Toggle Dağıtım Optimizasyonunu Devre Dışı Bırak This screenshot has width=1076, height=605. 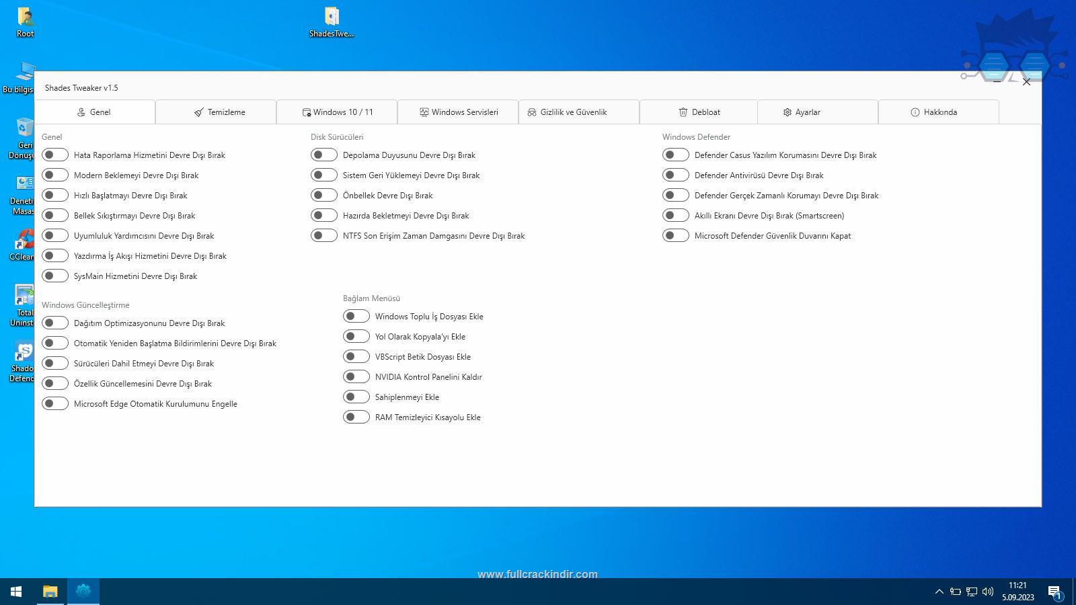[x=55, y=323]
